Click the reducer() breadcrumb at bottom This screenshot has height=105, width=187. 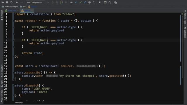coord(19,102)
